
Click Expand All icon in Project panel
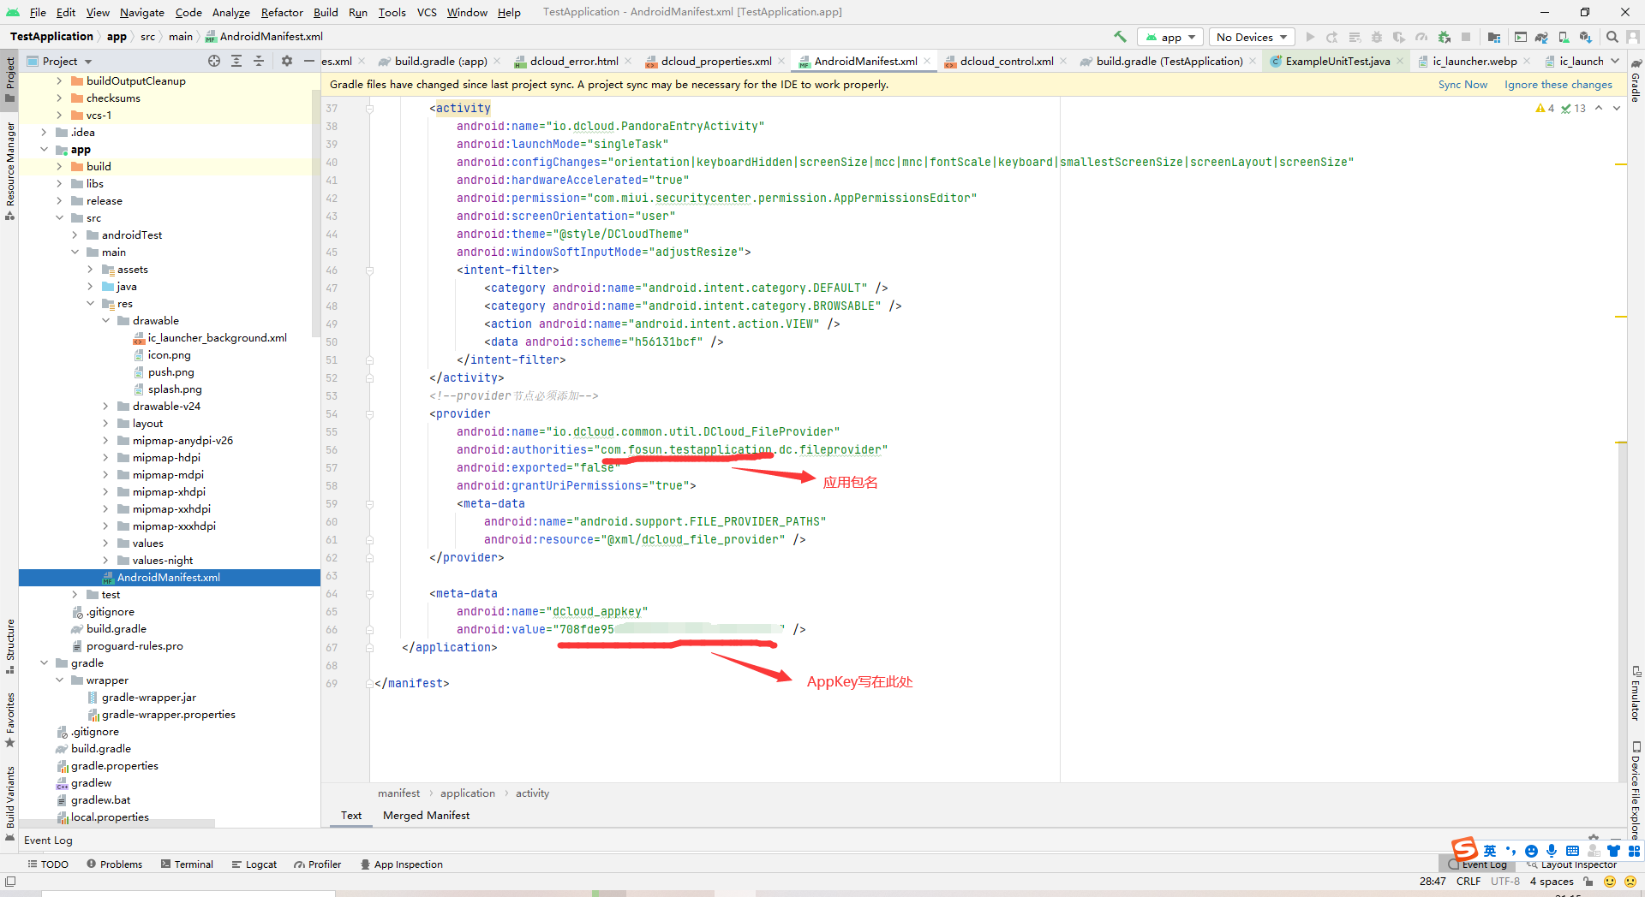click(236, 61)
